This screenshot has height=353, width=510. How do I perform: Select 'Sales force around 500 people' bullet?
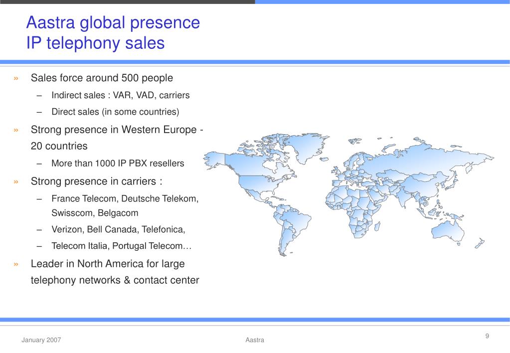[102, 78]
